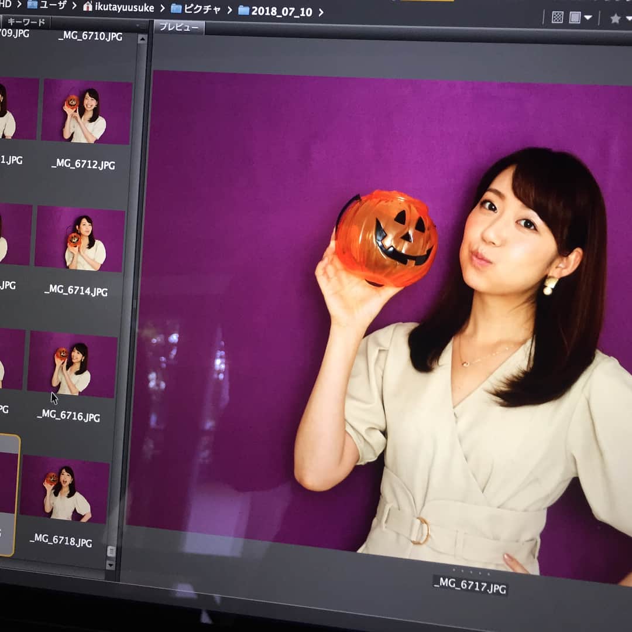
Task: Click the checkerboard thumbnail quality icon
Action: pyautogui.click(x=557, y=17)
